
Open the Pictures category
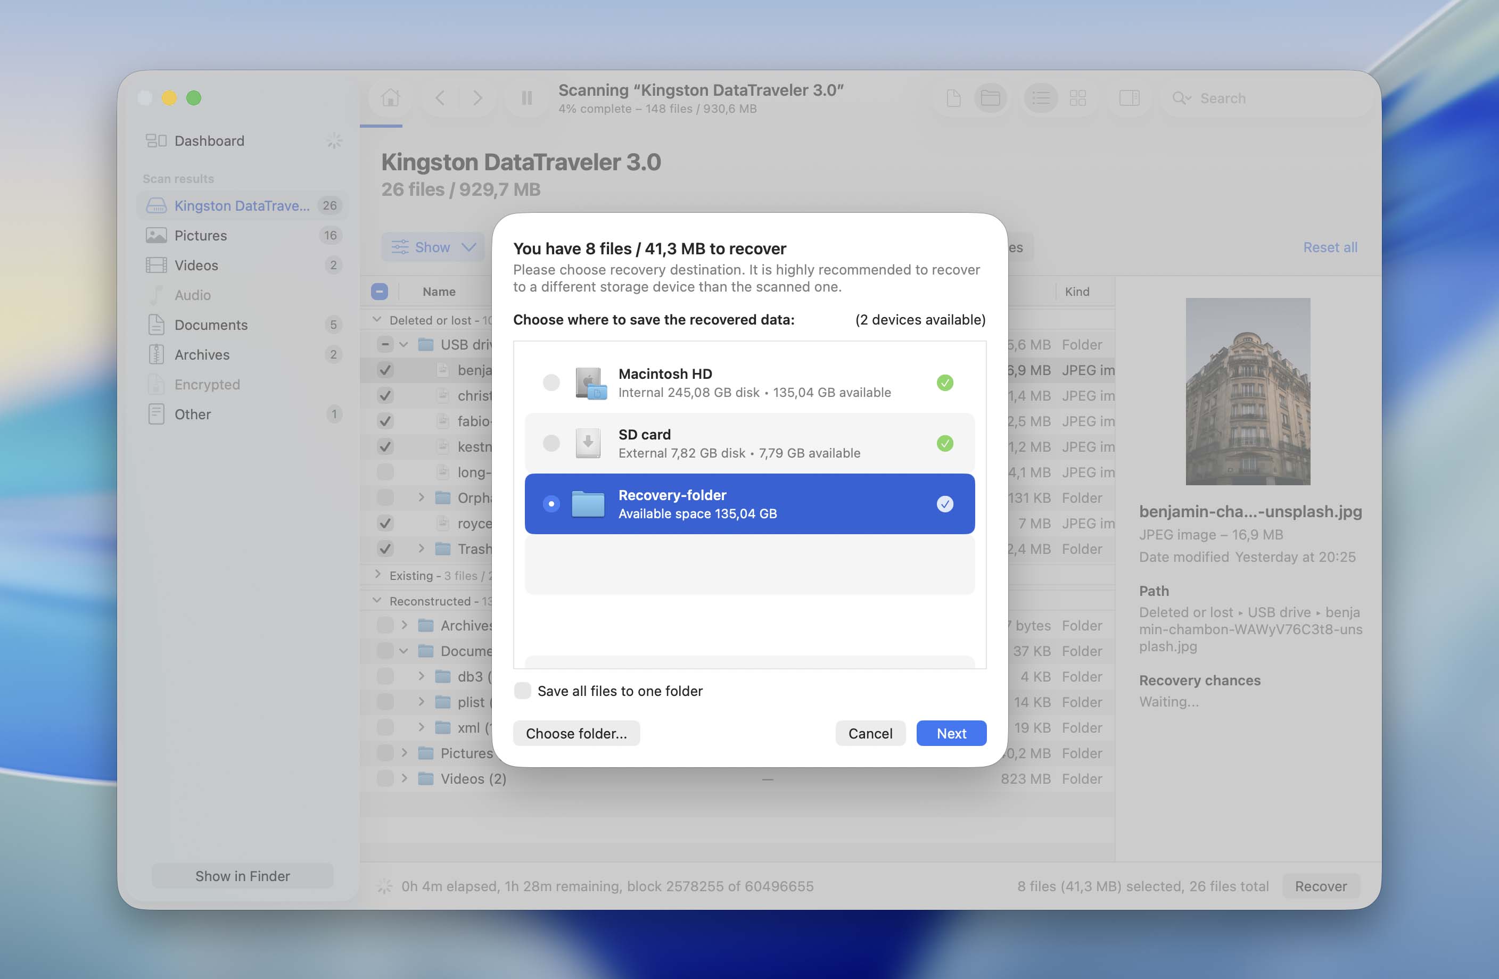[243, 236]
